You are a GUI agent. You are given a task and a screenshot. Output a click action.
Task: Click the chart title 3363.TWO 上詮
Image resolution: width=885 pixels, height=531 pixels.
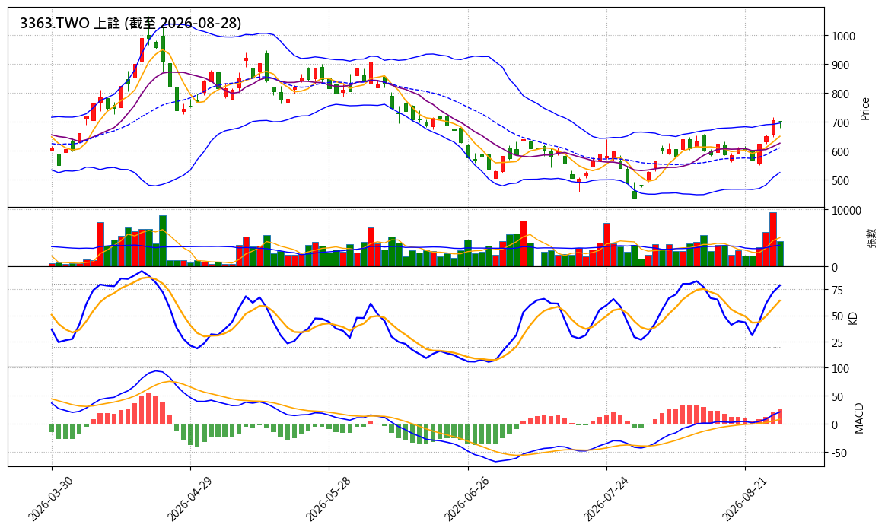click(130, 23)
